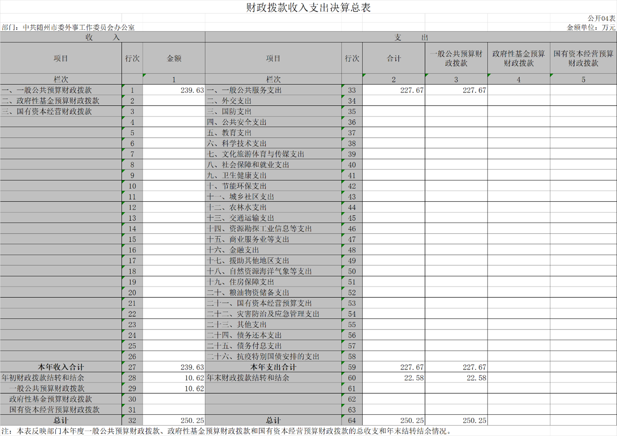Select 八、社会保障和就业支出 cell

click(x=273, y=165)
